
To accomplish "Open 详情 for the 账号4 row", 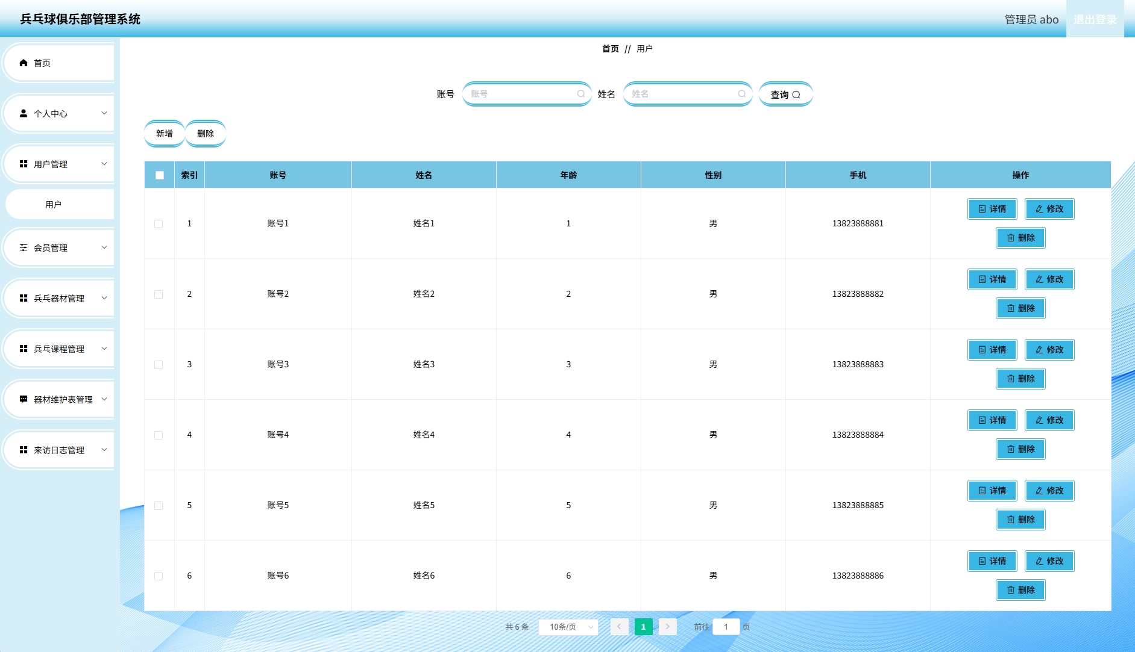I will click(992, 420).
